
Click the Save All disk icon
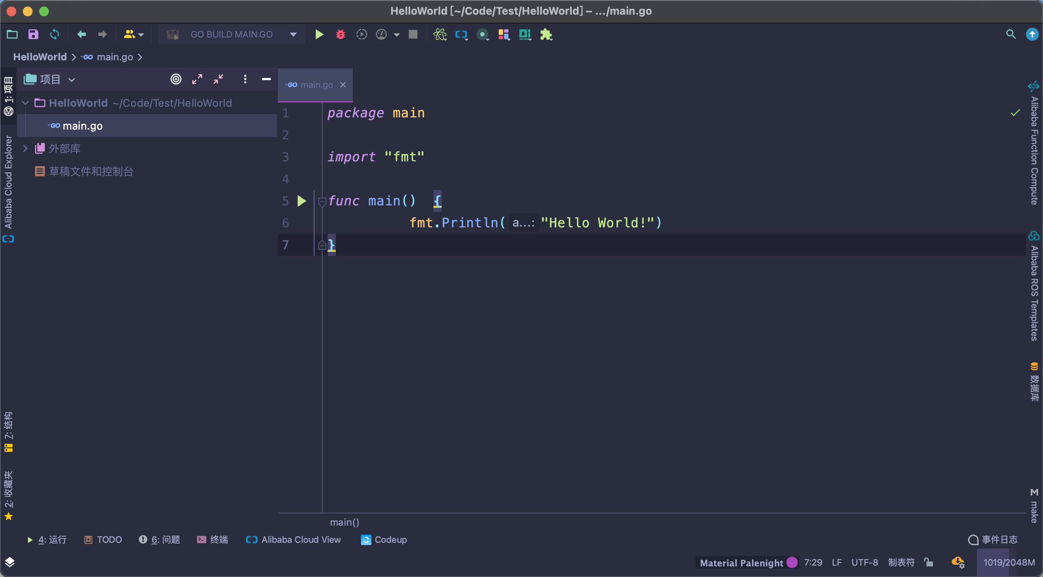33,35
